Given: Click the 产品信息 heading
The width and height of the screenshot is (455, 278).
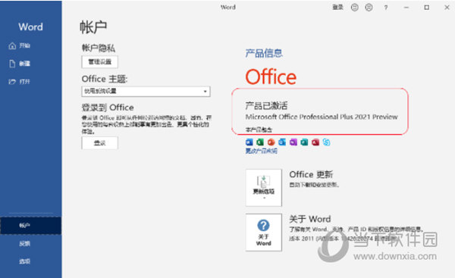Looking at the screenshot, I should (264, 53).
